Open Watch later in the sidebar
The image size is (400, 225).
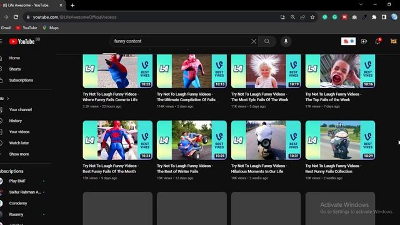pyautogui.click(x=19, y=143)
